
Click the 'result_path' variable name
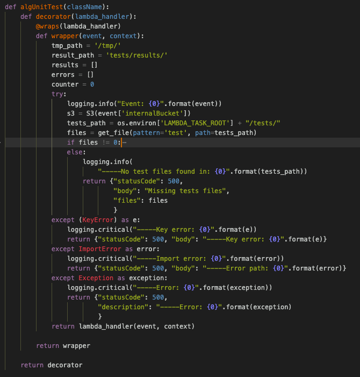[73, 55]
